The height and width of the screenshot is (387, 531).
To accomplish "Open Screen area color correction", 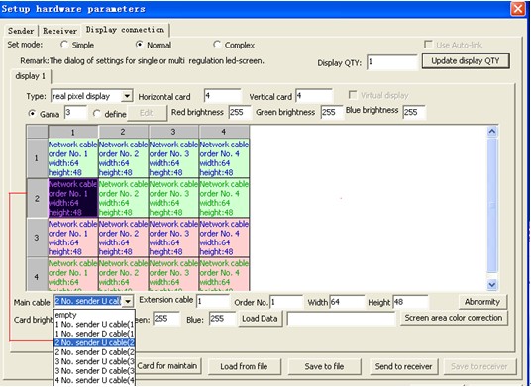I will (454, 318).
